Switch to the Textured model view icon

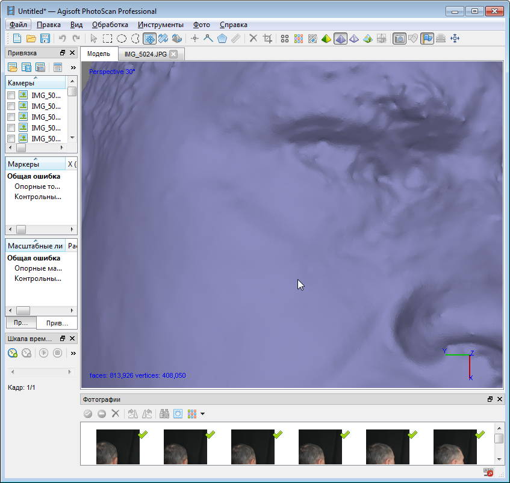pyautogui.click(x=367, y=38)
